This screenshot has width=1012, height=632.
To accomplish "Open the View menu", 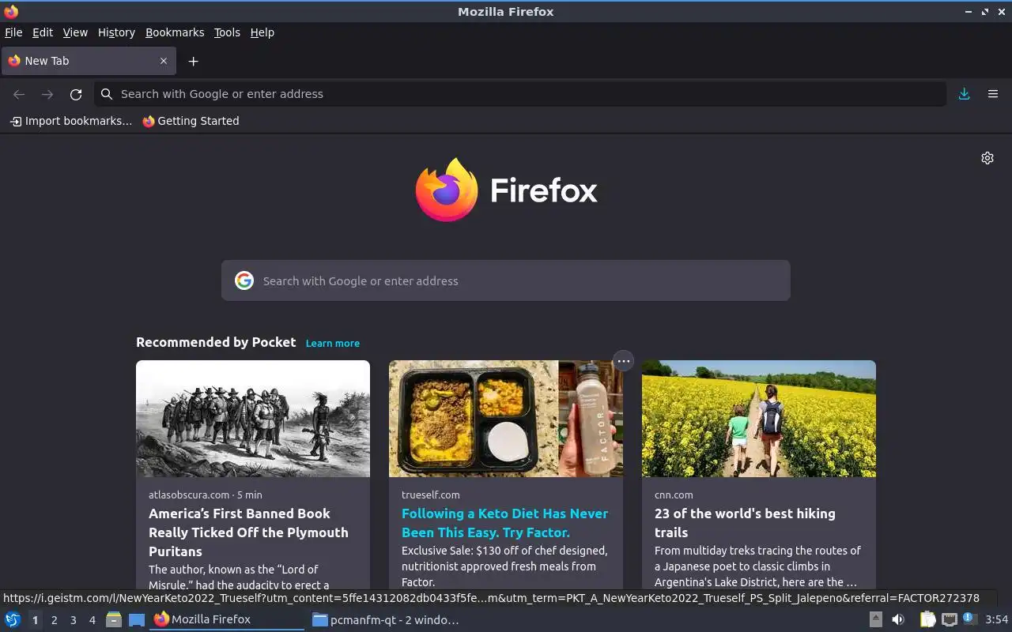I will pos(75,32).
